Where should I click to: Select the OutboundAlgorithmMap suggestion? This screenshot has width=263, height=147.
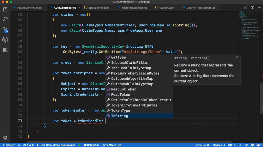[x=139, y=79]
